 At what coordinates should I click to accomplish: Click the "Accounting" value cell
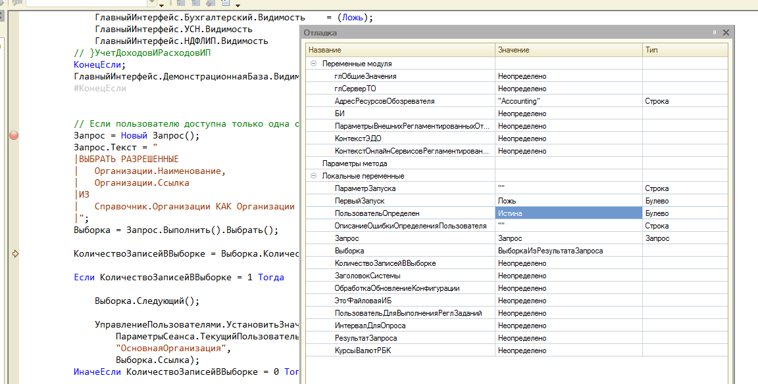tap(519, 101)
